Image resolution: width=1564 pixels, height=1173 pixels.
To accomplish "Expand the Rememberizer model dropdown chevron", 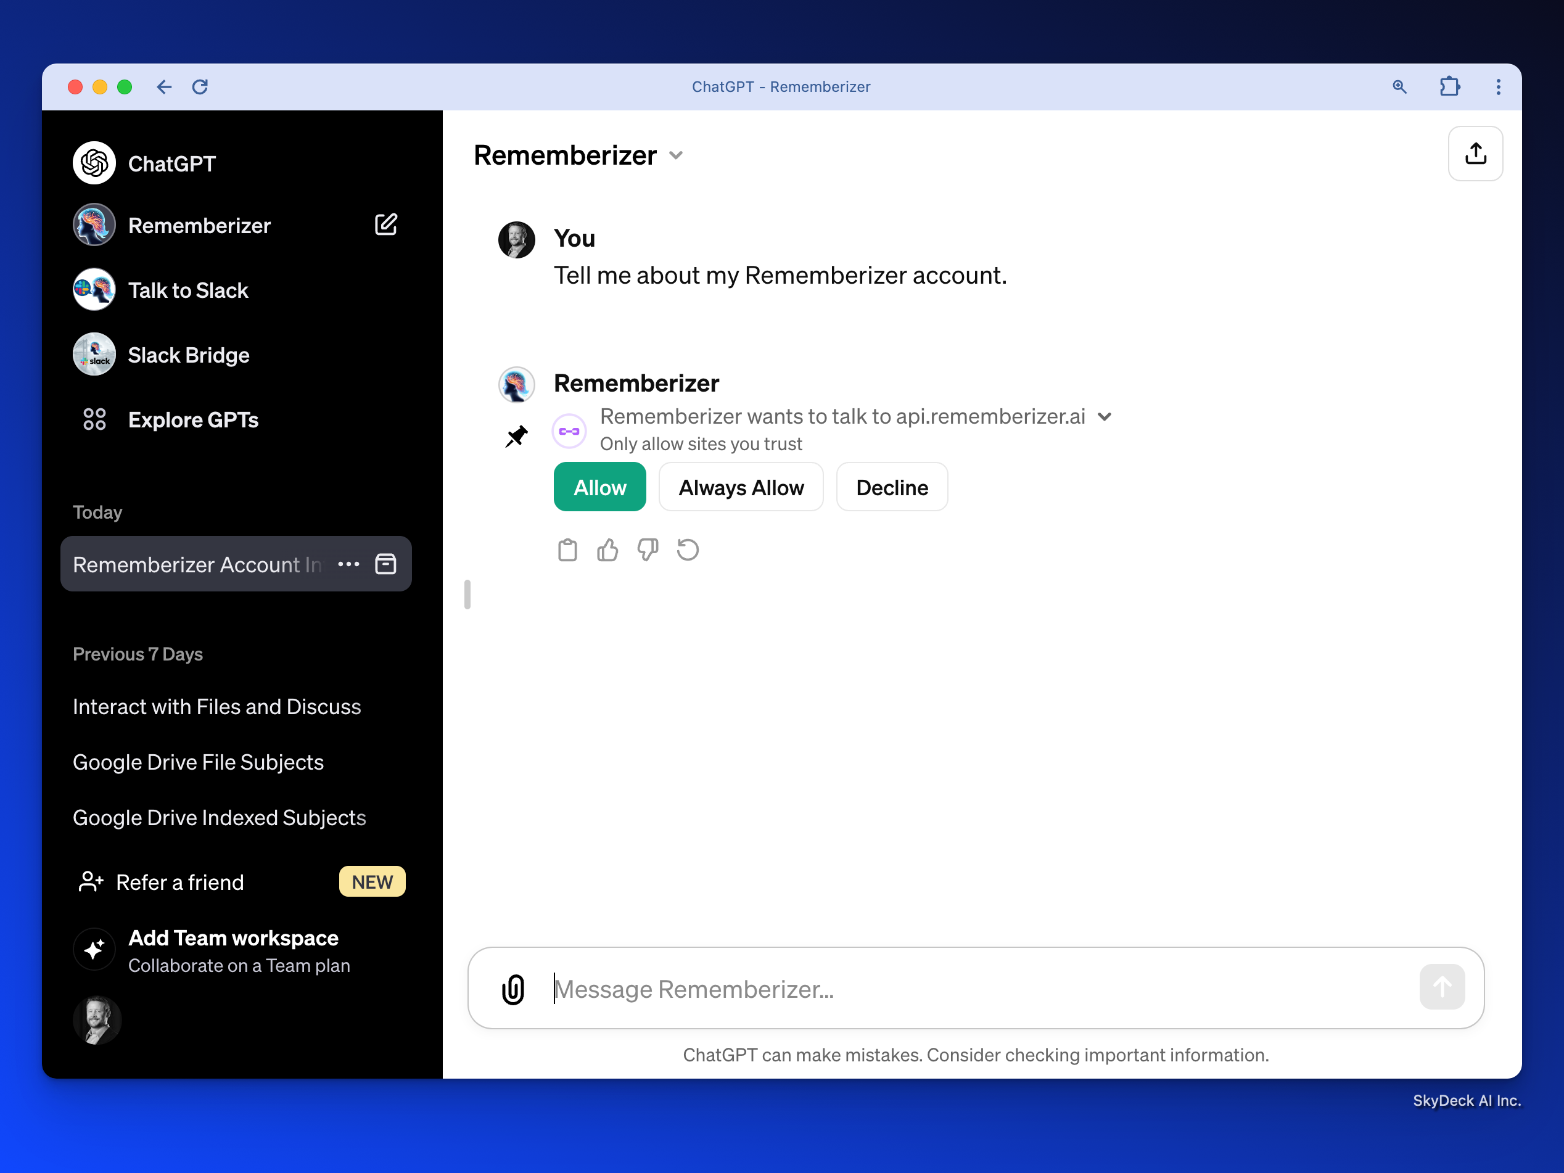I will pyautogui.click(x=676, y=155).
